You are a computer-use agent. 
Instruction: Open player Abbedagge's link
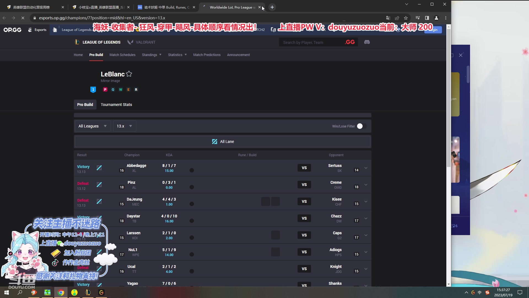tap(136, 166)
